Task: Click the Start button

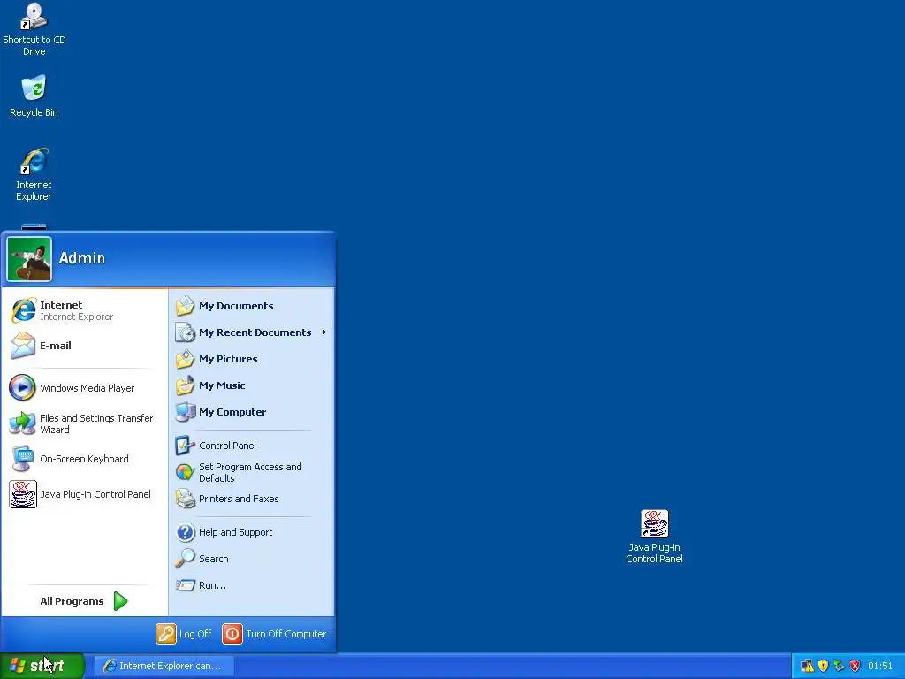Action: click(x=42, y=666)
